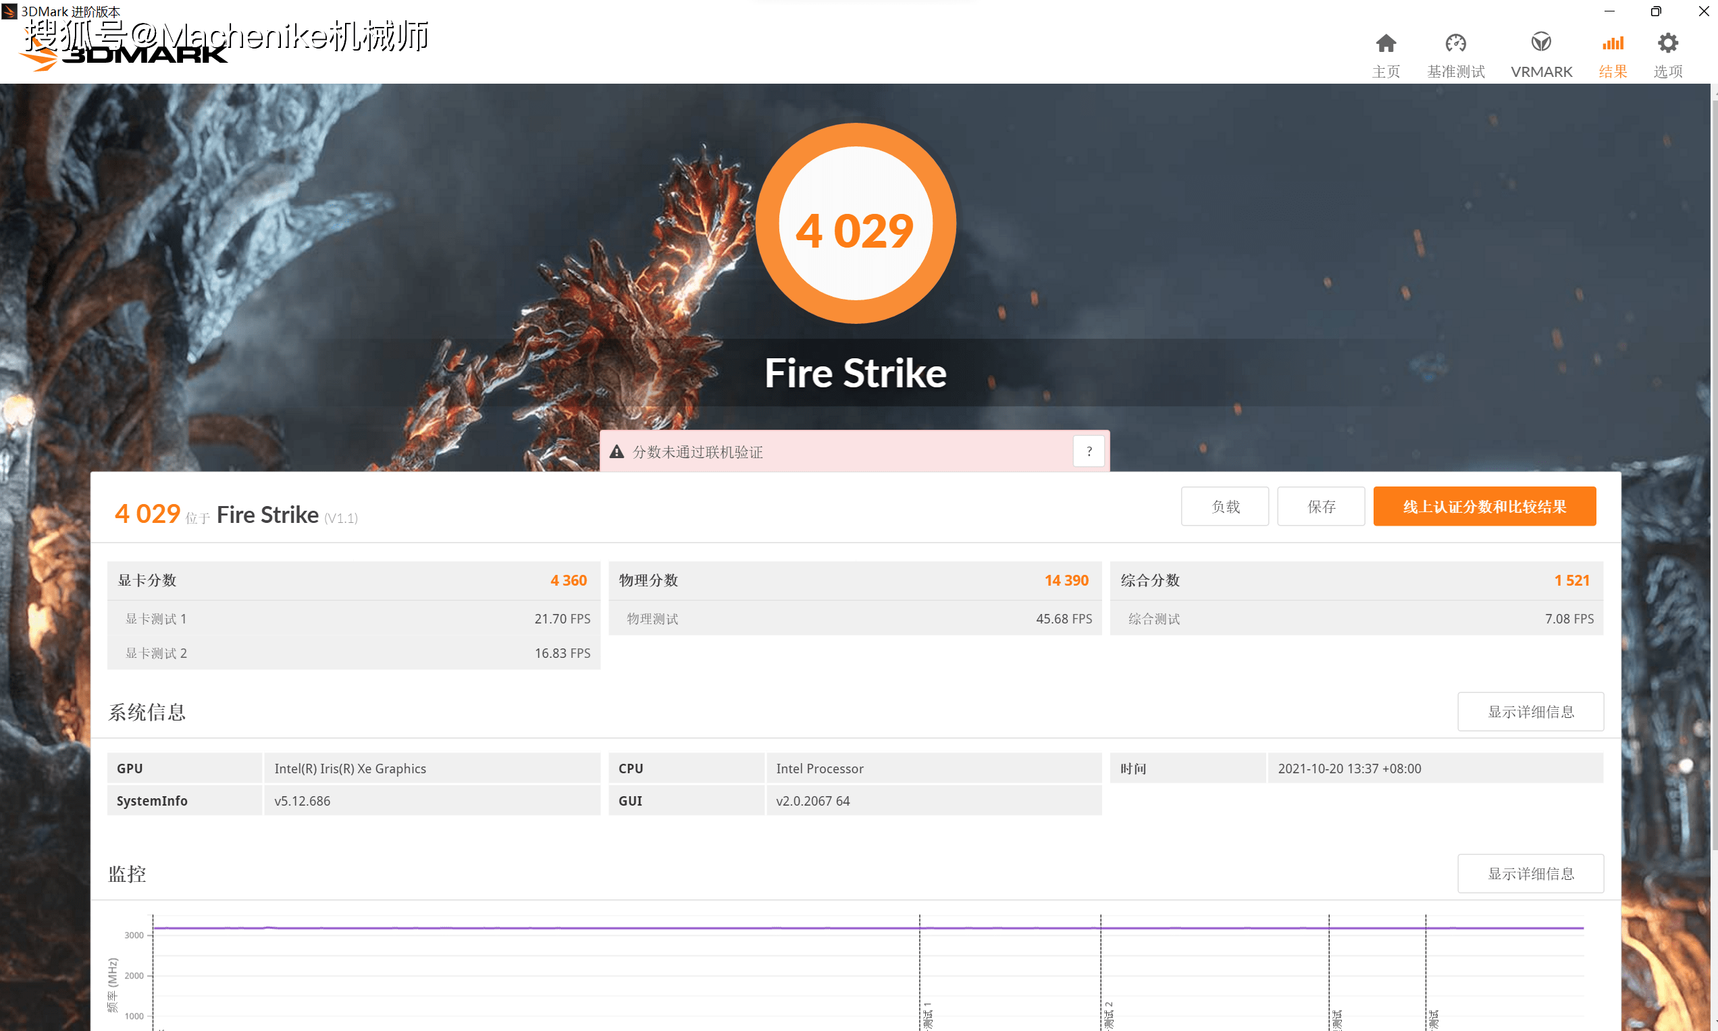Click 测试 1 marker in the monitoring chart

click(x=927, y=1014)
